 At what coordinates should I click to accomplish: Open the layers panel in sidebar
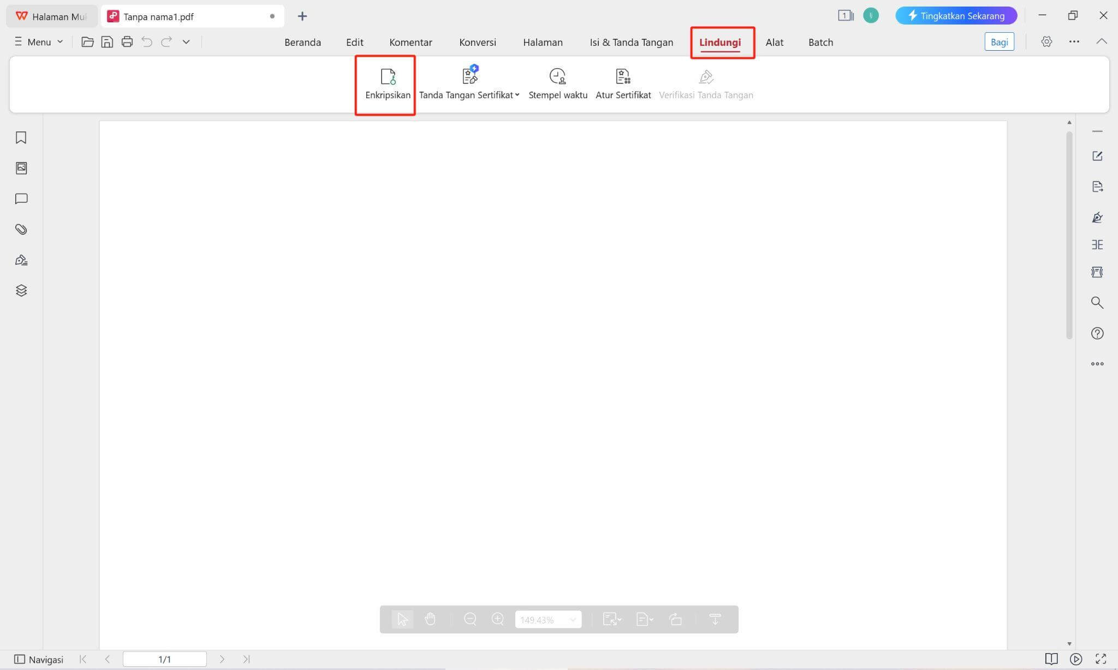[21, 290]
